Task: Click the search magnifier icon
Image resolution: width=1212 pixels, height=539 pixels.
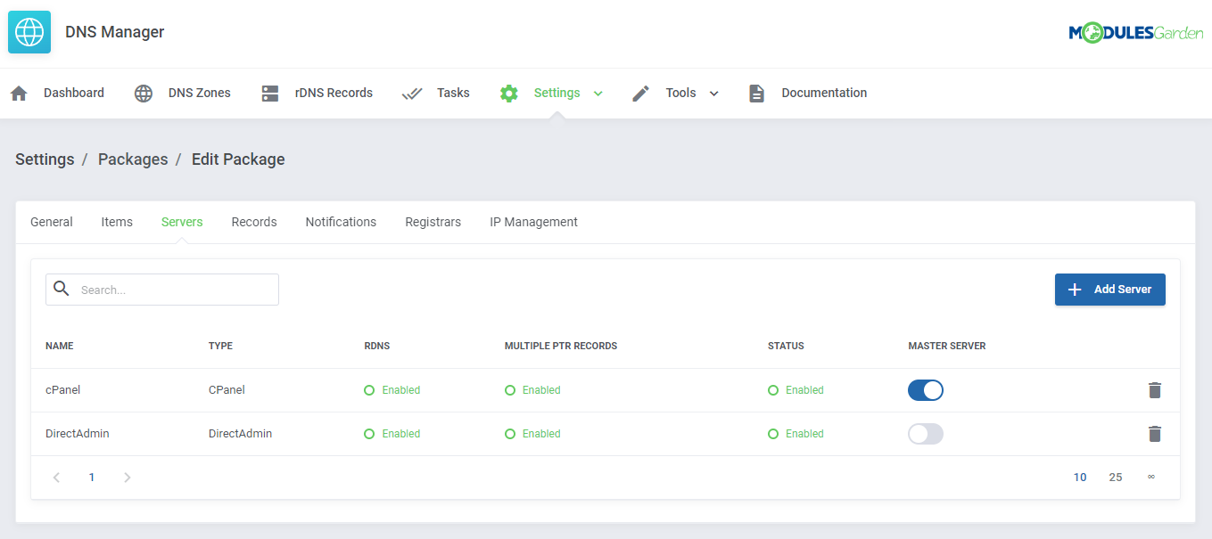Action: click(61, 289)
